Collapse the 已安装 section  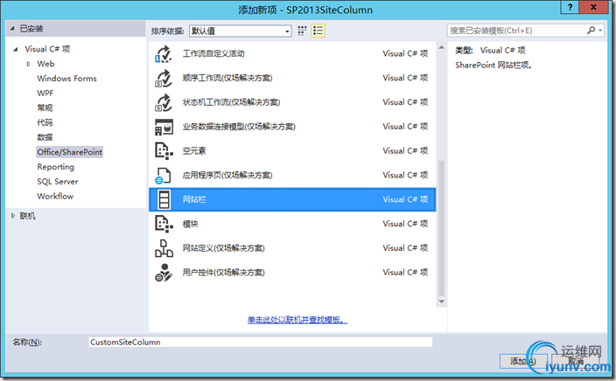pyautogui.click(x=12, y=29)
